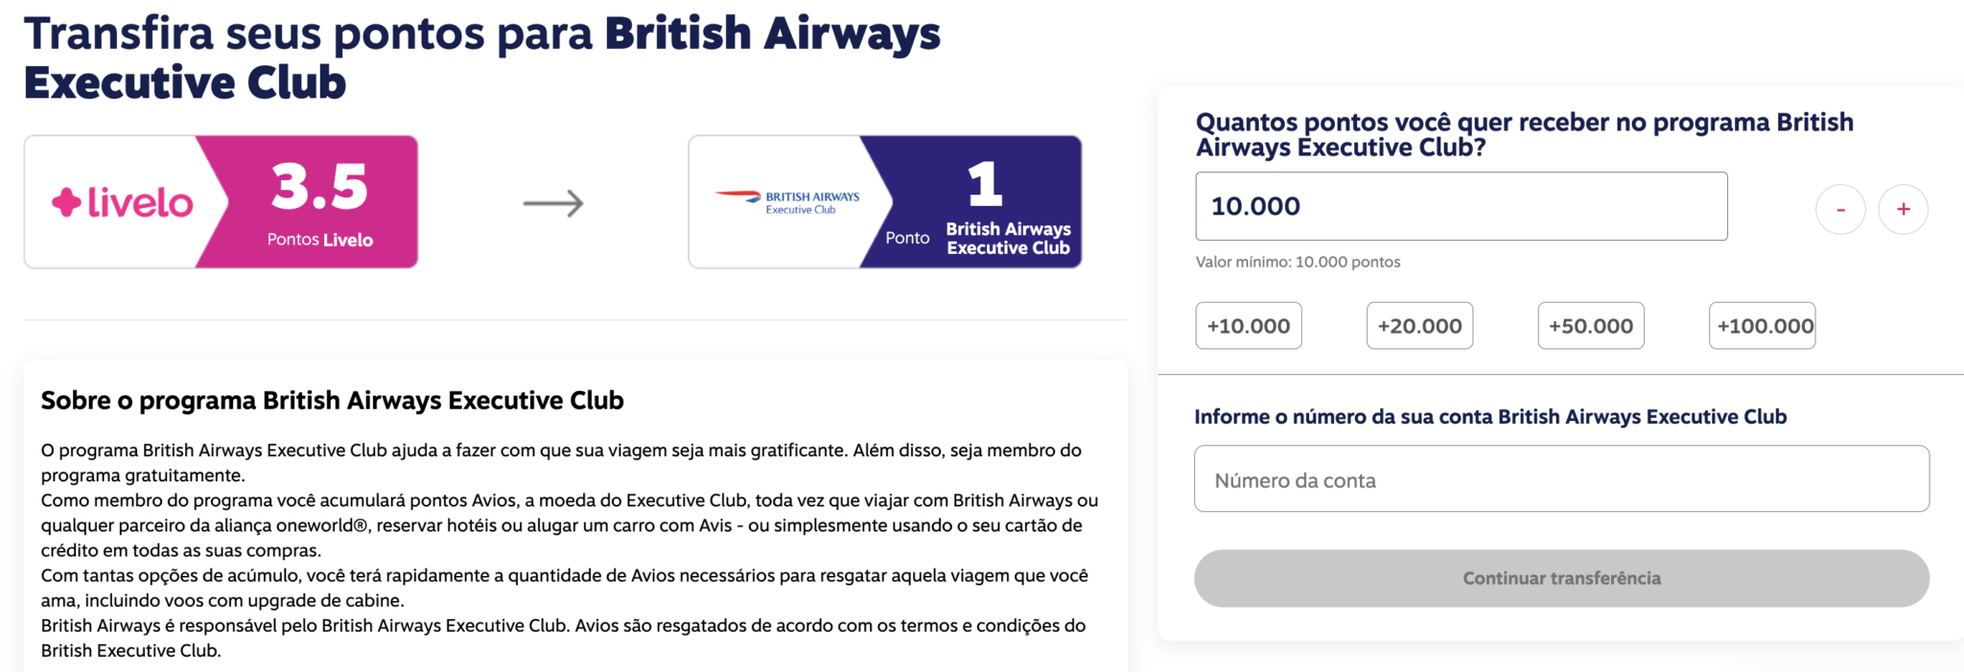Add 10.000 points with the quick button
The image size is (1964, 672).
pos(1248,325)
